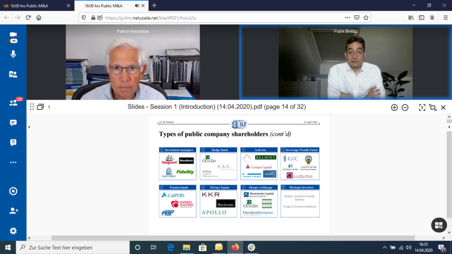Viewport: 452px width, 254px height.
Task: Open Firefox library icon
Action: coord(411,18)
